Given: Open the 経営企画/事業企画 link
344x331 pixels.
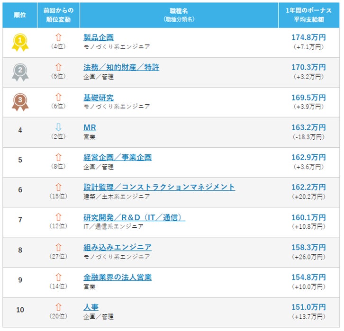Looking at the screenshot, I should click(x=118, y=157).
